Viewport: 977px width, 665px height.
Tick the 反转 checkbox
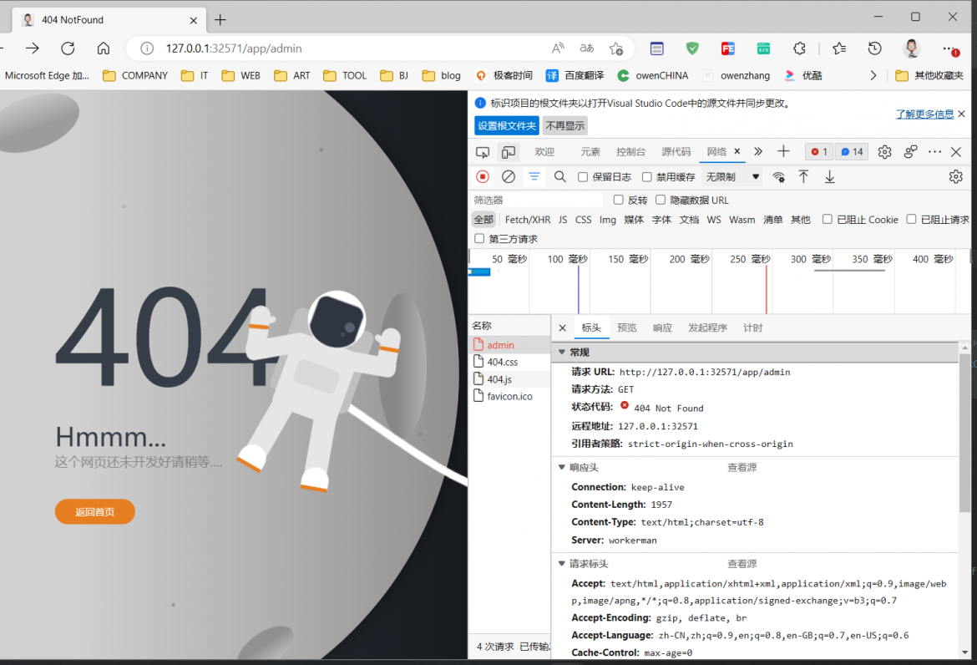click(x=618, y=200)
